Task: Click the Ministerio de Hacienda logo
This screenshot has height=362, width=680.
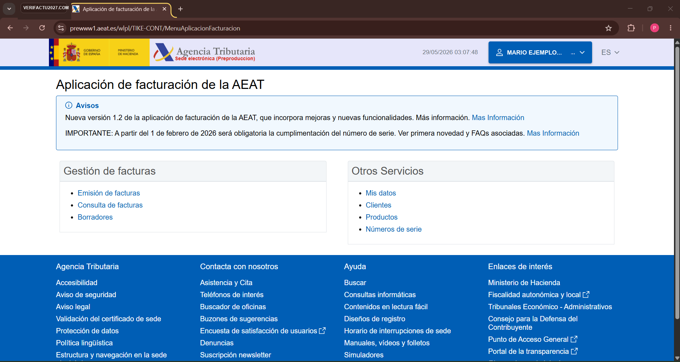Action: [128, 52]
